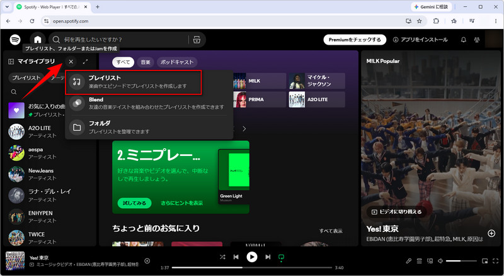504x276 pixels.
Task: Open TWICE artist in library
Action: click(50, 238)
